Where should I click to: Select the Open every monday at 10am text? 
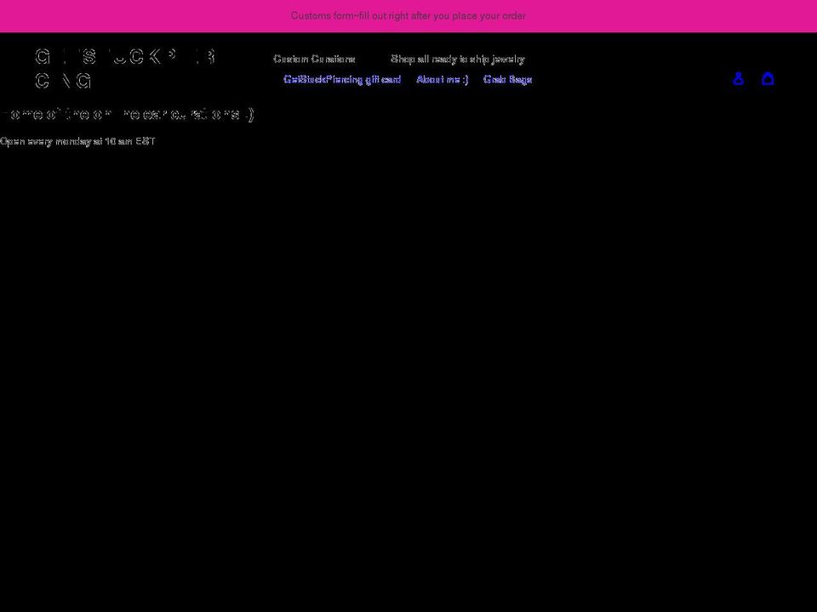pos(77,141)
